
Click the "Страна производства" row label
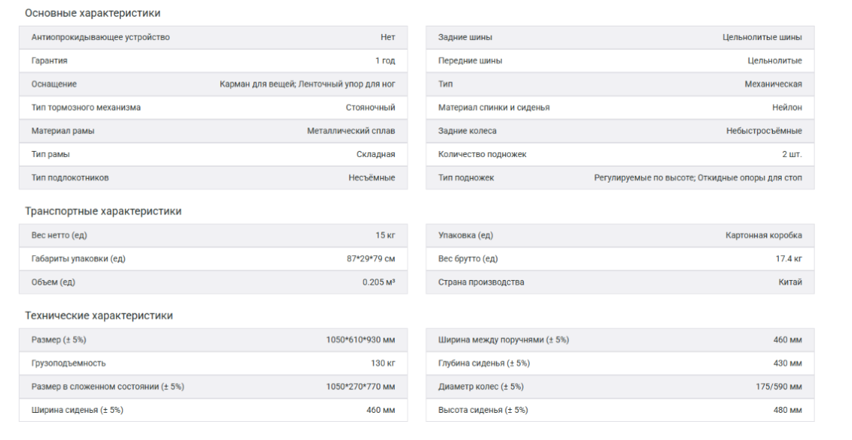[481, 282]
